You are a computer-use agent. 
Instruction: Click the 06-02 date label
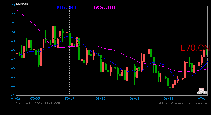(x=100, y=99)
